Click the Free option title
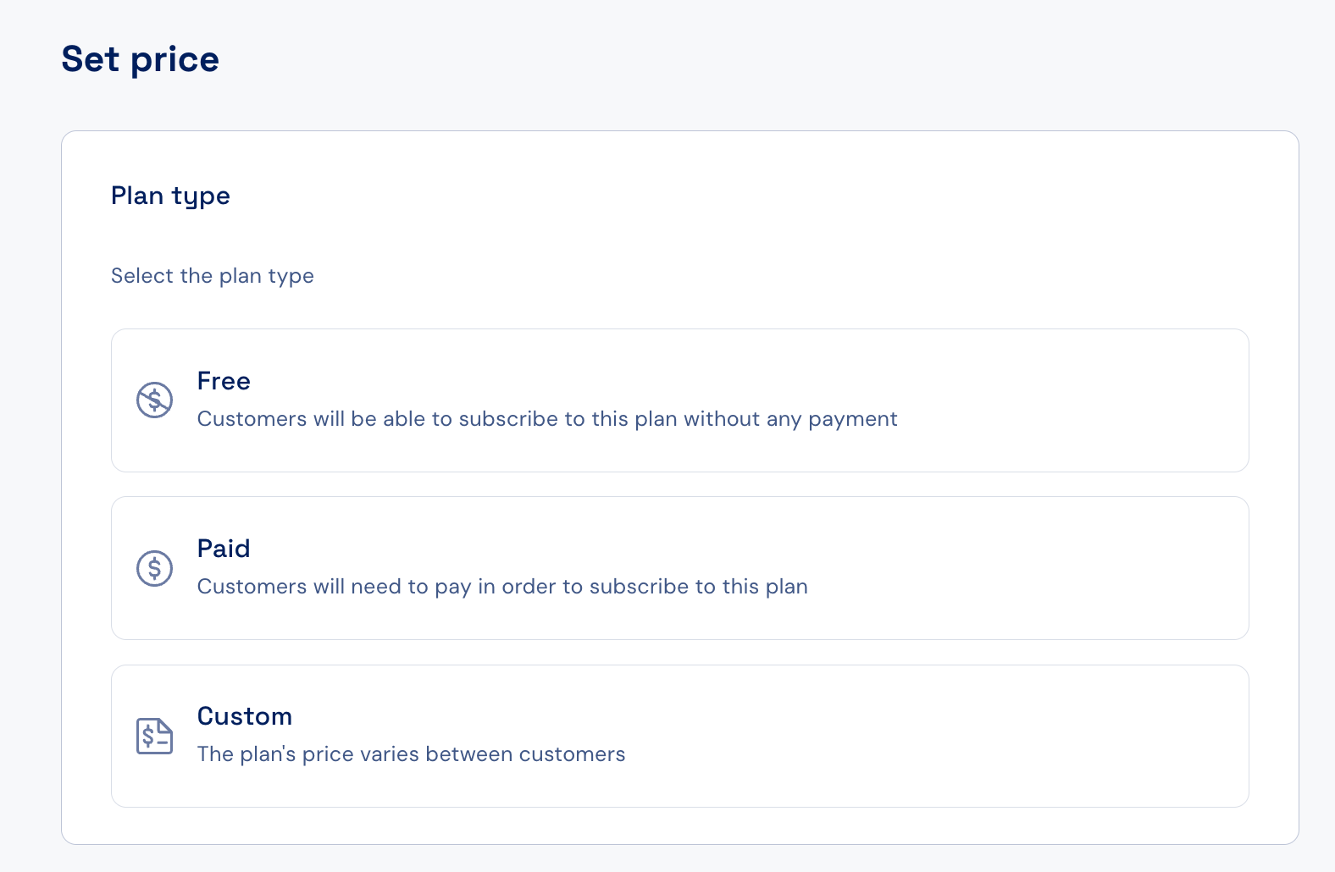1335x872 pixels. pos(224,381)
